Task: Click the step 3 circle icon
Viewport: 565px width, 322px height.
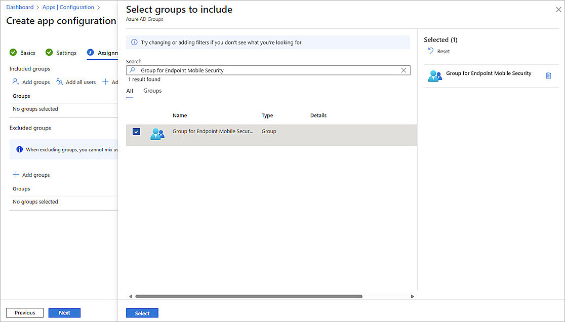Action: (90, 52)
